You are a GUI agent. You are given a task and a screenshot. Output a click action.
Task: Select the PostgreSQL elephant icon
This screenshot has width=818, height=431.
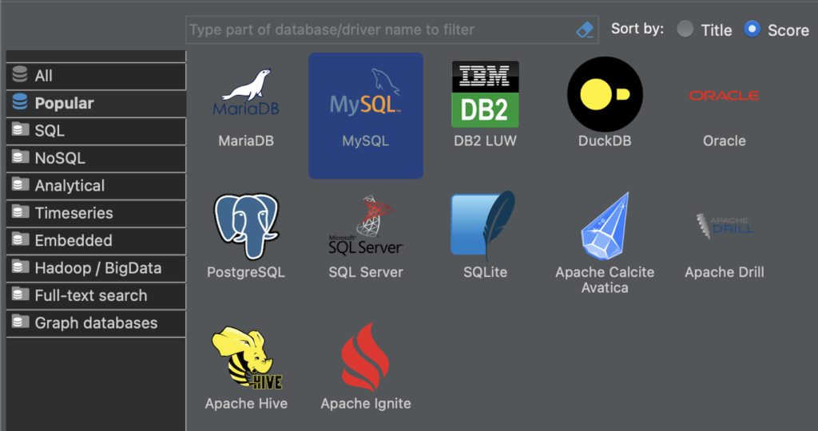(x=246, y=227)
